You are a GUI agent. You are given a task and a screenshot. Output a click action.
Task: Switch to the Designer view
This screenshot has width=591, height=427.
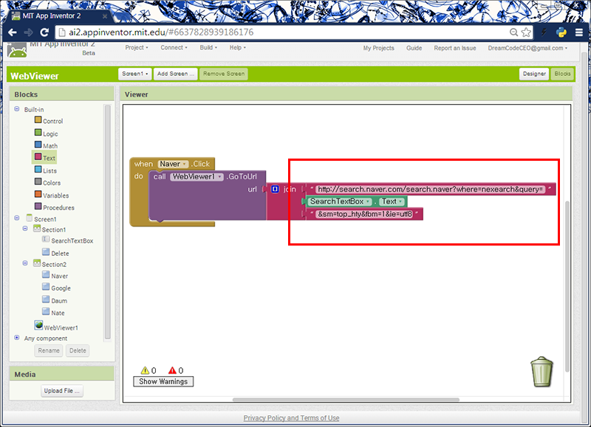(534, 74)
